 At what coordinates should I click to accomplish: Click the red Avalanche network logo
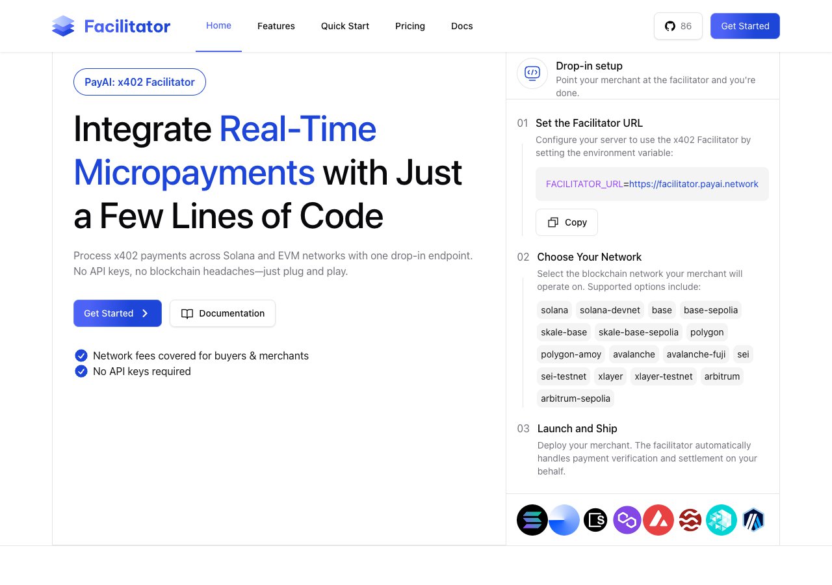coord(658,520)
